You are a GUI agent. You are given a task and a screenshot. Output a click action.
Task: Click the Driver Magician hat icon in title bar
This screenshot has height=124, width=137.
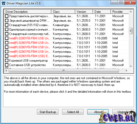point(4,3)
